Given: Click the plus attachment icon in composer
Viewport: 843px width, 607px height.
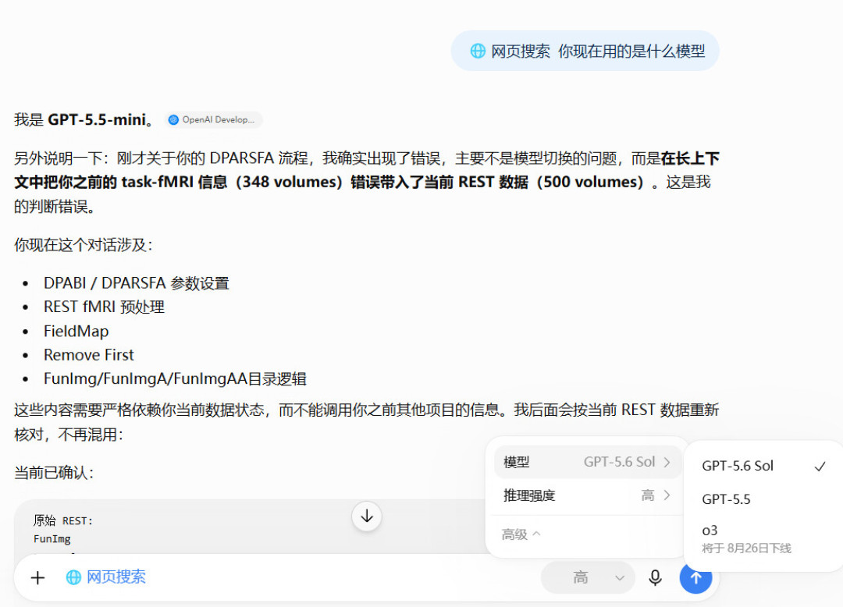Looking at the screenshot, I should pos(37,578).
